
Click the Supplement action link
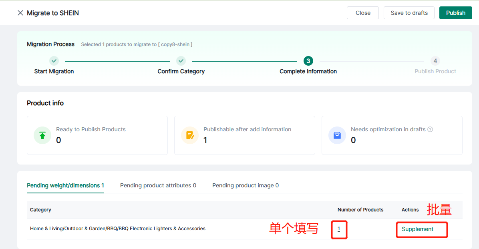(x=417, y=229)
